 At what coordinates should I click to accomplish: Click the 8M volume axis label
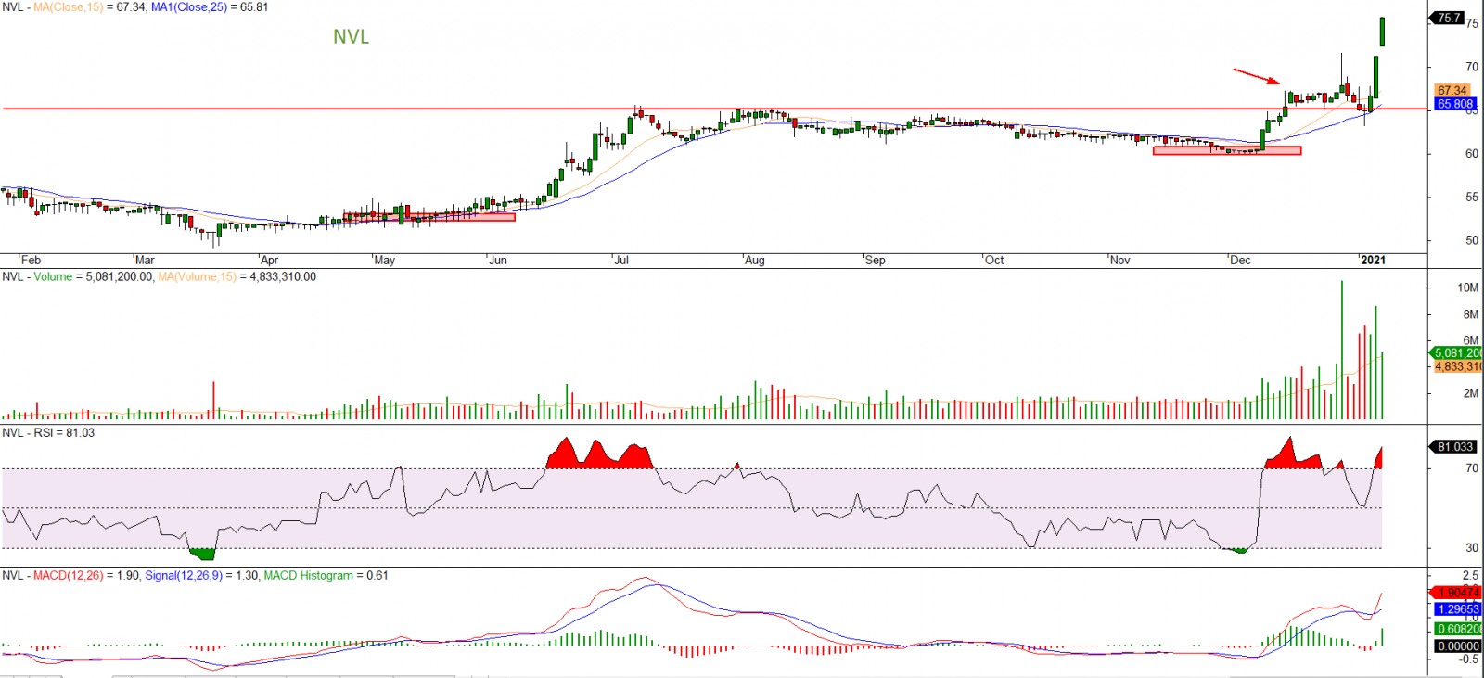tap(1471, 315)
